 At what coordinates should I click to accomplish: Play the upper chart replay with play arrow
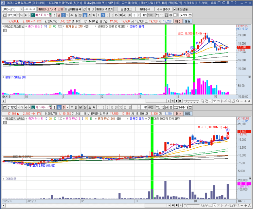pos(169,101)
